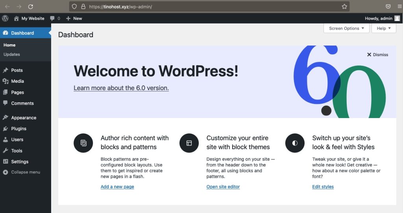Click the Appearance paintbrush icon
The image size is (403, 213).
[6, 117]
